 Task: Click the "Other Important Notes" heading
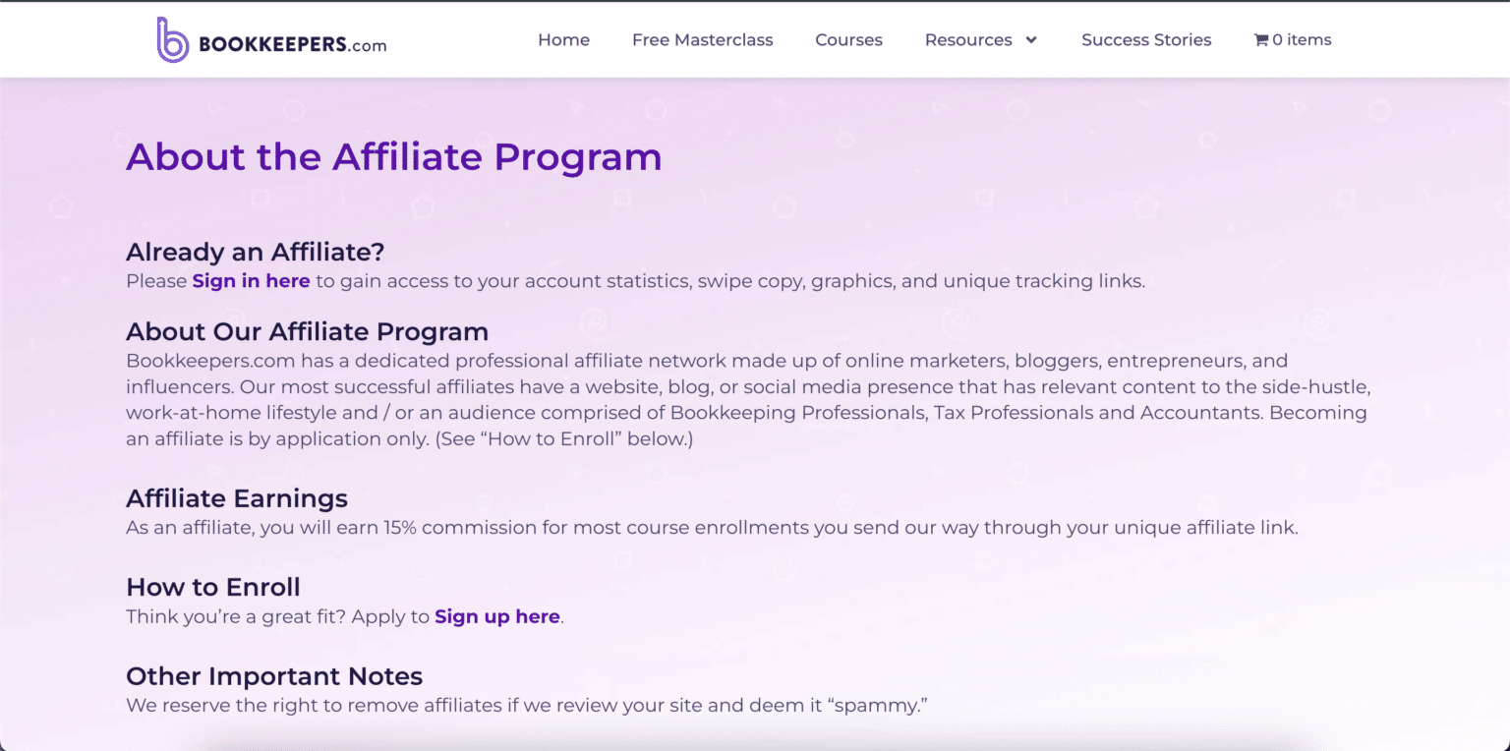pyautogui.click(x=273, y=676)
